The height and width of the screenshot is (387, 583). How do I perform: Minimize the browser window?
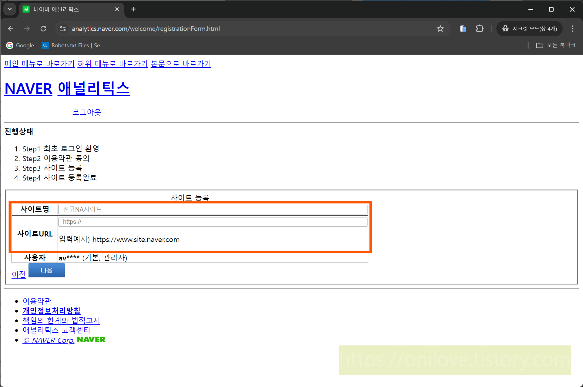click(x=531, y=9)
